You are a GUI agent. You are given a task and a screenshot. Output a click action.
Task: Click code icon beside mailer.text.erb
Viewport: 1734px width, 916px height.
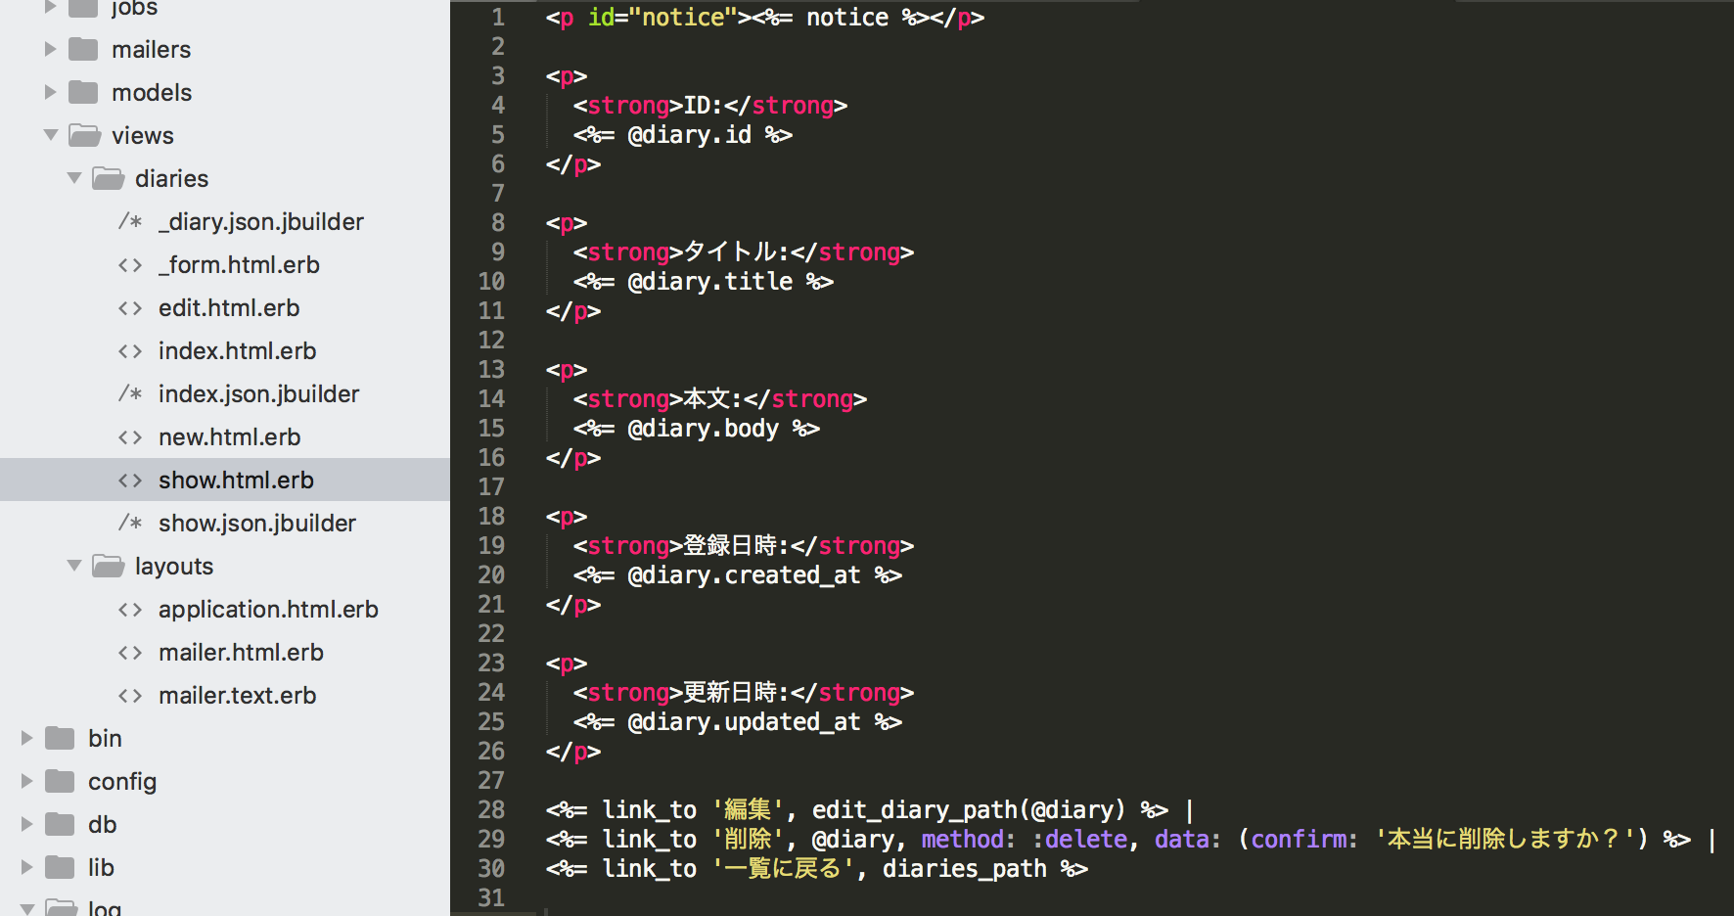[130, 695]
